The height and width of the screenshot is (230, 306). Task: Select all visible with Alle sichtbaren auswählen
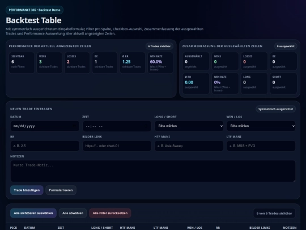click(x=33, y=213)
